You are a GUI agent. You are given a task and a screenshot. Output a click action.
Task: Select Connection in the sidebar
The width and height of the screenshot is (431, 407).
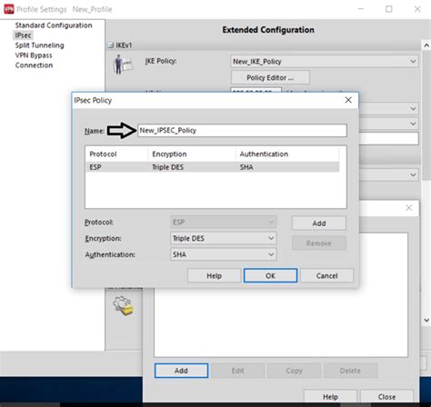[x=34, y=65]
